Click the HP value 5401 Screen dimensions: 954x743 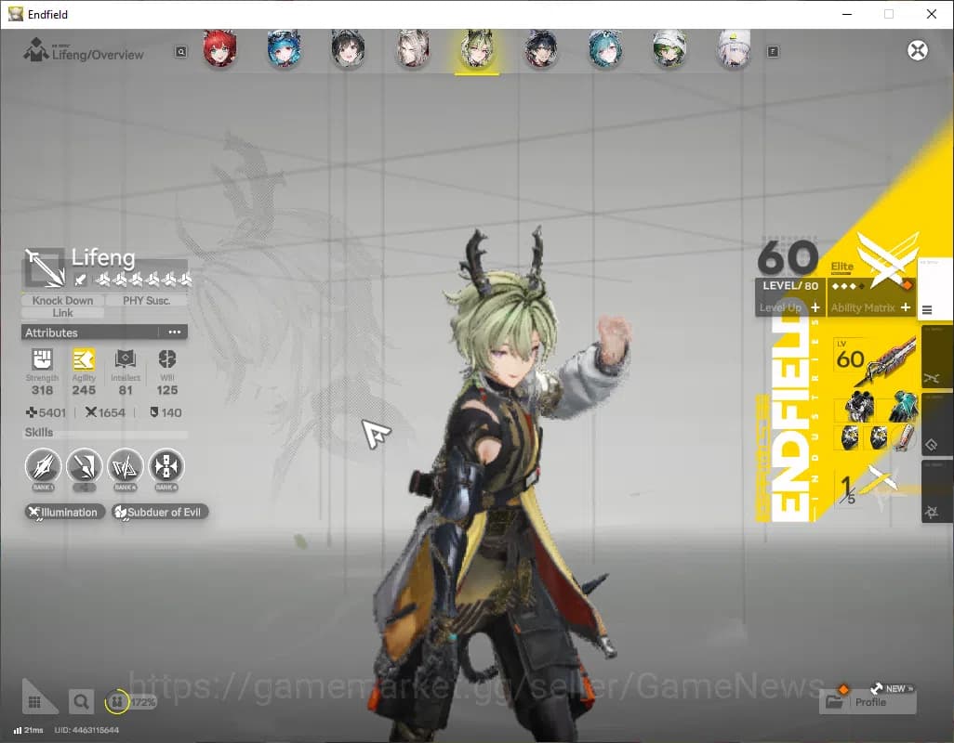tap(52, 412)
